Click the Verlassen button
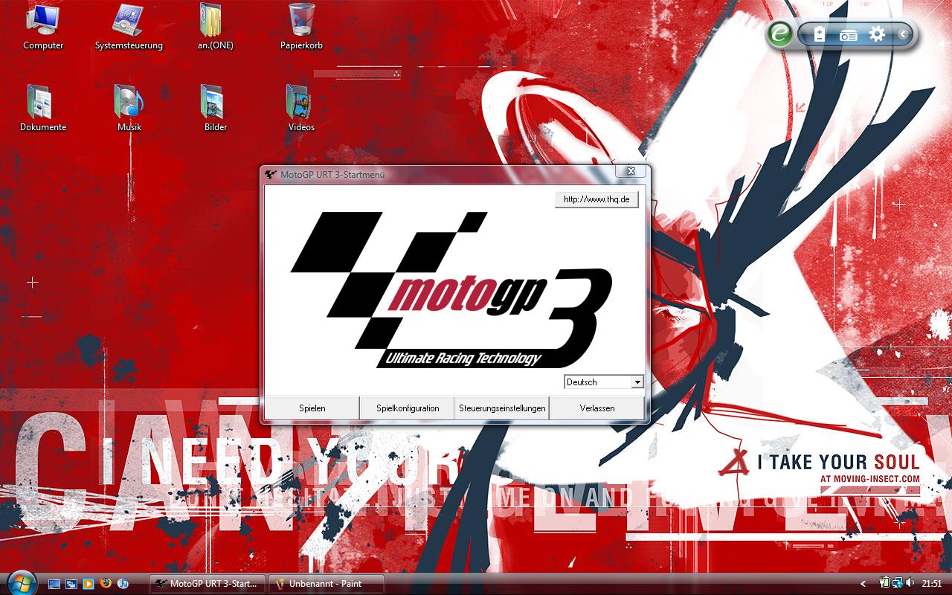The height and width of the screenshot is (595, 952). (x=597, y=408)
